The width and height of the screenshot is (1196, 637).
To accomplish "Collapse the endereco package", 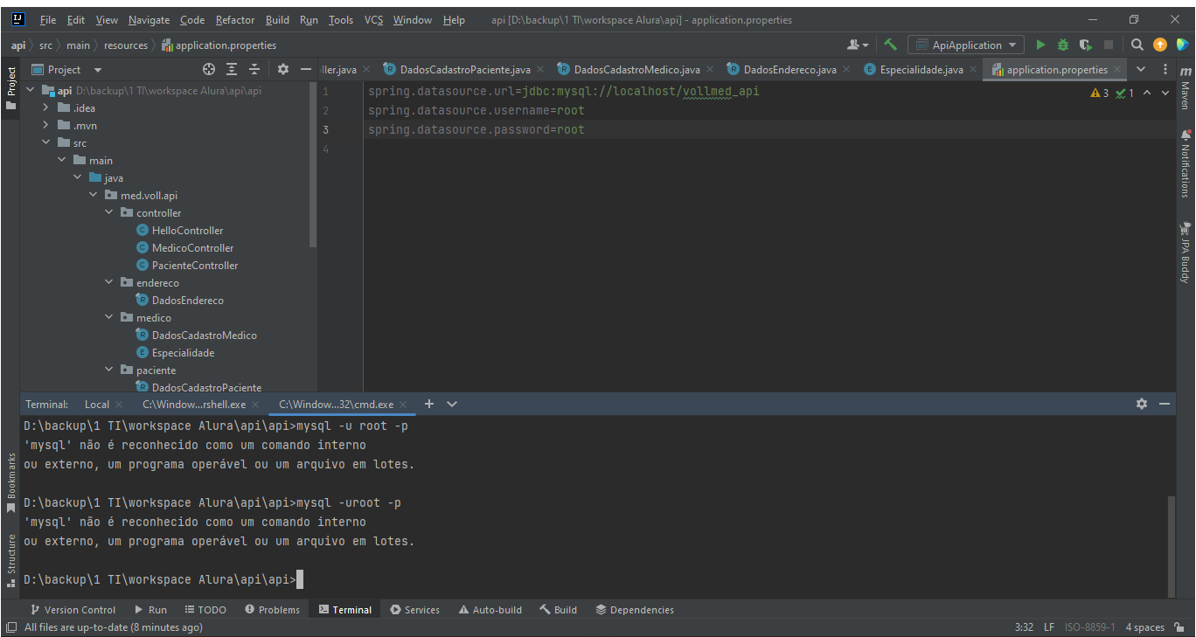I will coord(109,282).
